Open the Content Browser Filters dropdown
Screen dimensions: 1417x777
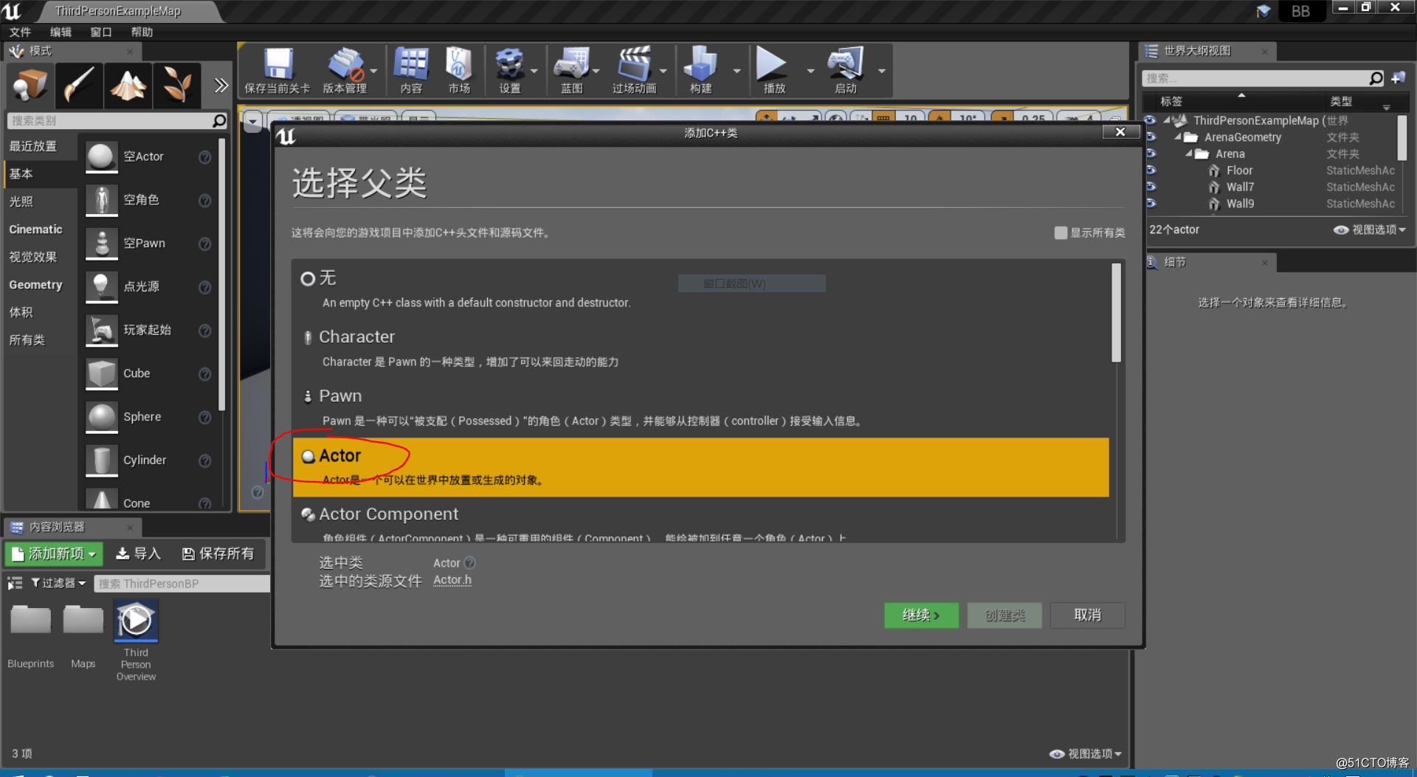[58, 583]
